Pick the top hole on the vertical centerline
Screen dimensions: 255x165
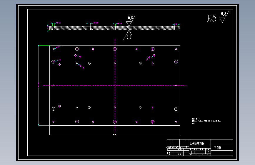pos(115,49)
